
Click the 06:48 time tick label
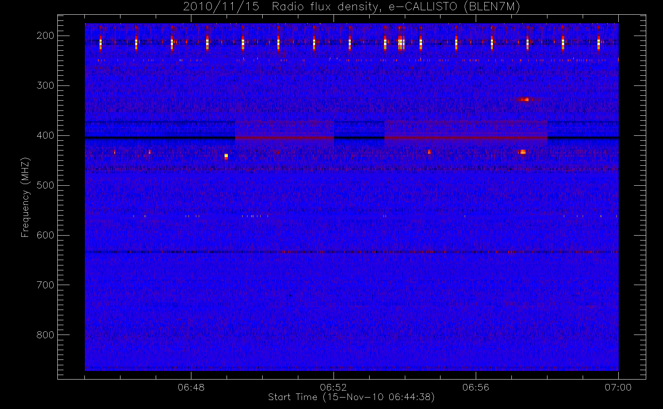coord(191,387)
